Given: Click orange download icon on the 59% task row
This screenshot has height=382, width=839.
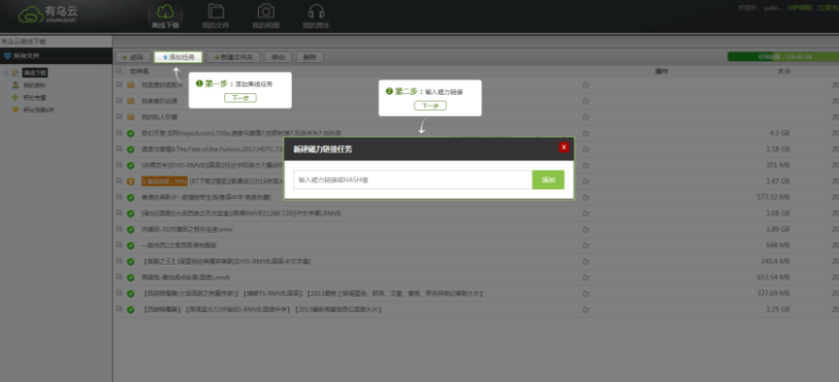Looking at the screenshot, I should point(131,181).
